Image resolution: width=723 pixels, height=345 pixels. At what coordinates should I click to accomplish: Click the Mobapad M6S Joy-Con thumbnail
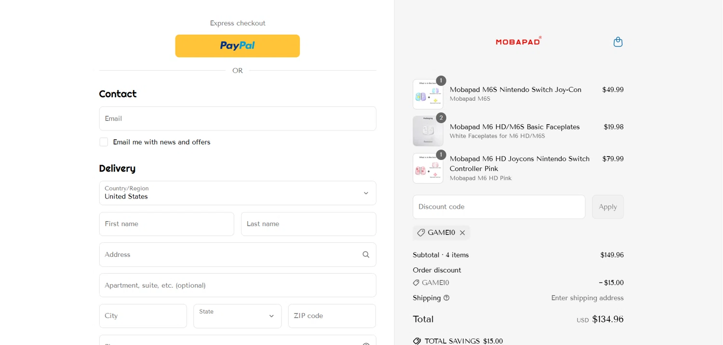point(428,94)
